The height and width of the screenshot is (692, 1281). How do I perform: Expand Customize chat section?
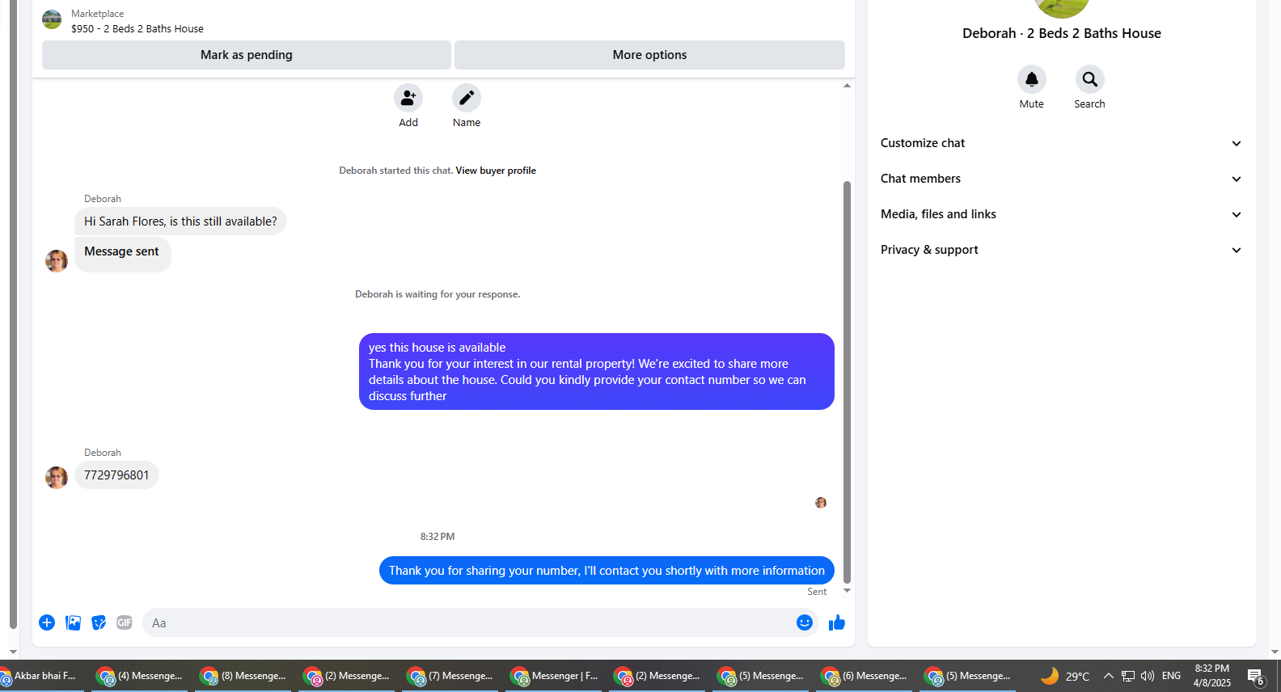coord(1061,143)
